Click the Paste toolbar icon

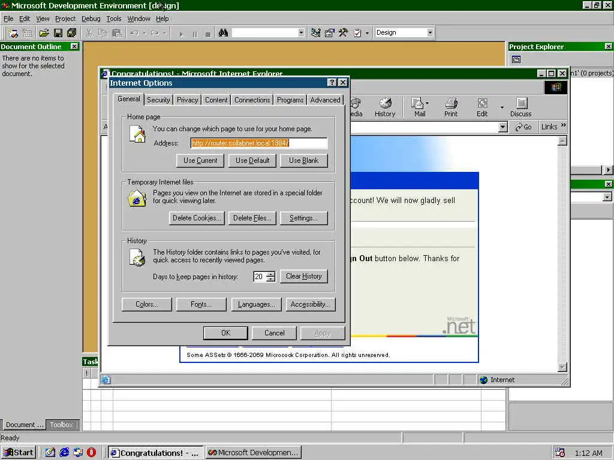click(117, 34)
